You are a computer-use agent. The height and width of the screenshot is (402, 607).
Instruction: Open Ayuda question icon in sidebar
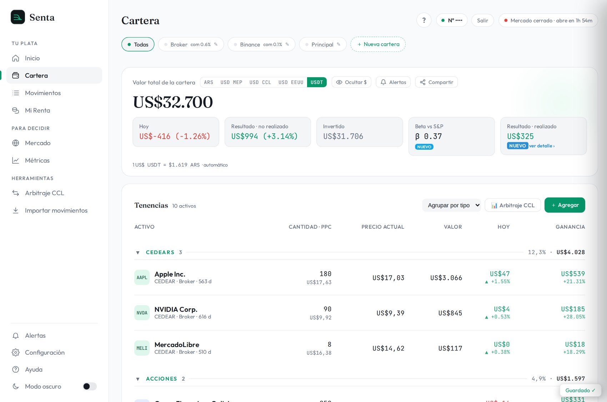(x=16, y=369)
